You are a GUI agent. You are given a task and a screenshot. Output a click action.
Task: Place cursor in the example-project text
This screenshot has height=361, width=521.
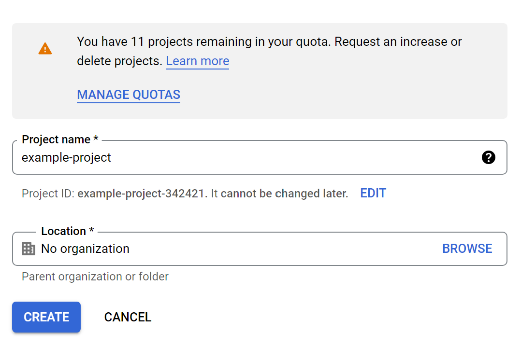(x=66, y=158)
